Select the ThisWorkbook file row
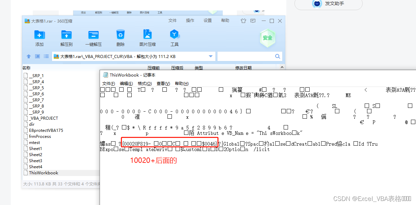Screen dimensions: 416x205 61,173
